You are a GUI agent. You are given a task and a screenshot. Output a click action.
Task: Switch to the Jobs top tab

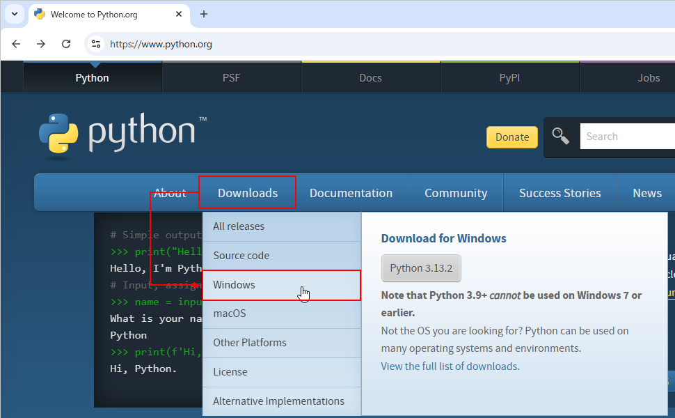coord(649,77)
